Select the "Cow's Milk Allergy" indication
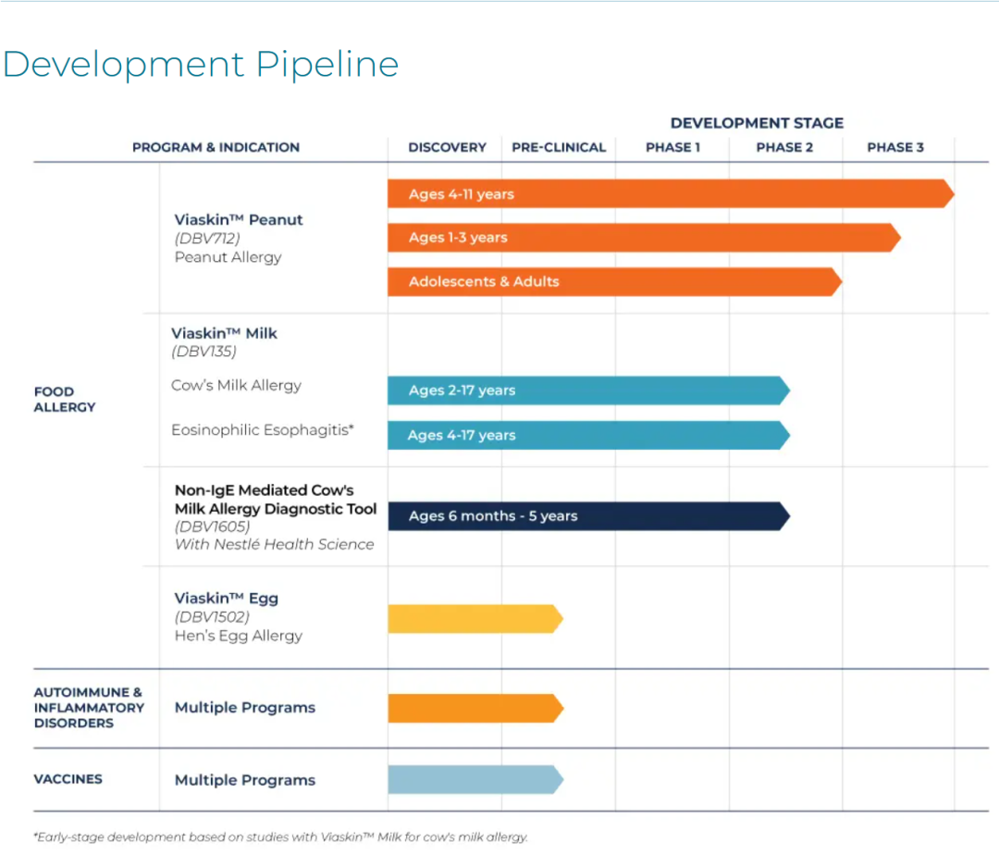This screenshot has width=999, height=855. point(237,386)
